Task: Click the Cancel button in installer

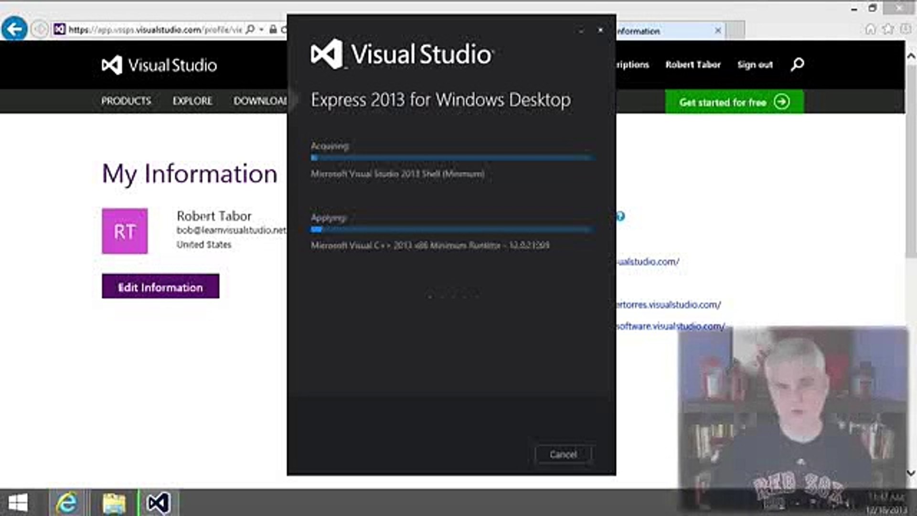Action: [x=563, y=454]
